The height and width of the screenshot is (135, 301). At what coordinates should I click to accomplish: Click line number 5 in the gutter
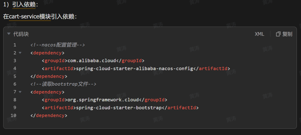click(15, 76)
